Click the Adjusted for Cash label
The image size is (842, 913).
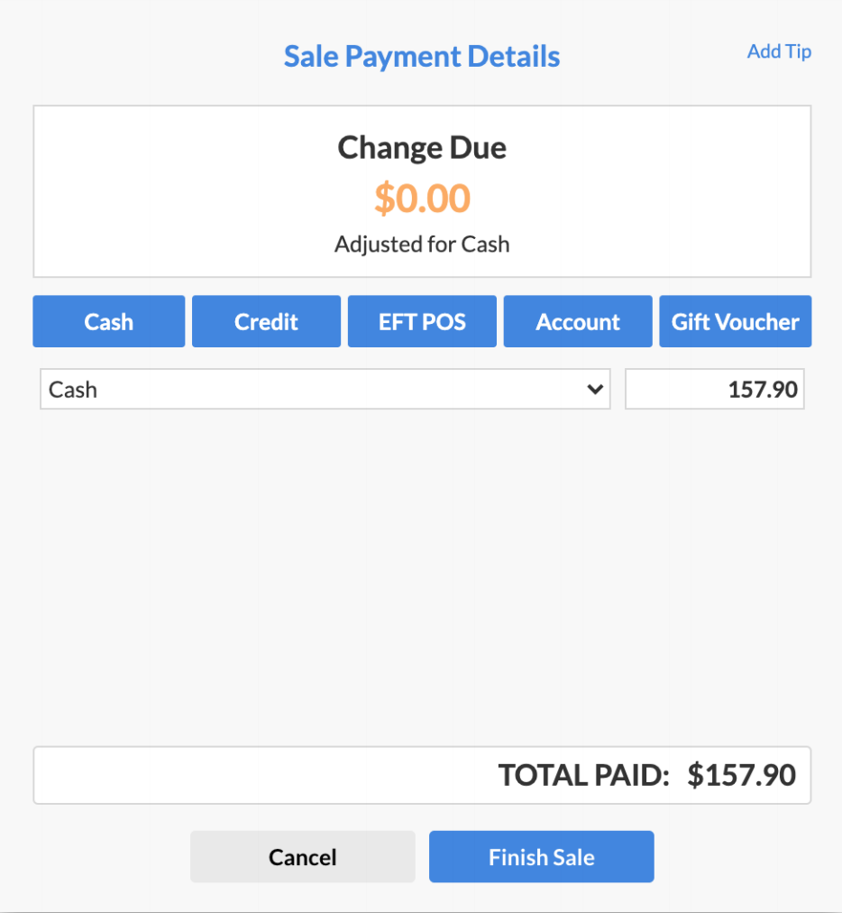(x=421, y=244)
